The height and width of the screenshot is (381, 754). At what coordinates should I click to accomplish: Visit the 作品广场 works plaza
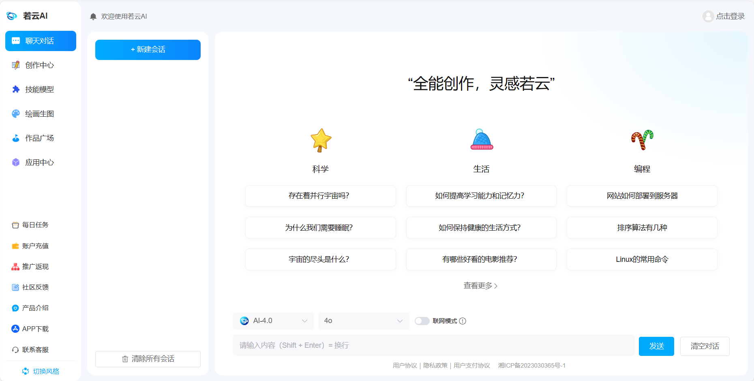[39, 138]
